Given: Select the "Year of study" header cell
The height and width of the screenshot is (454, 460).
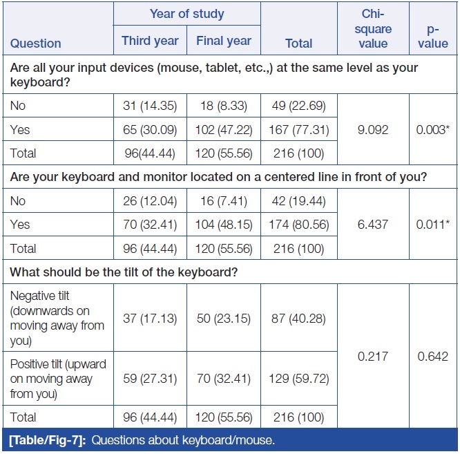Looking at the screenshot, I should click(x=186, y=14).
